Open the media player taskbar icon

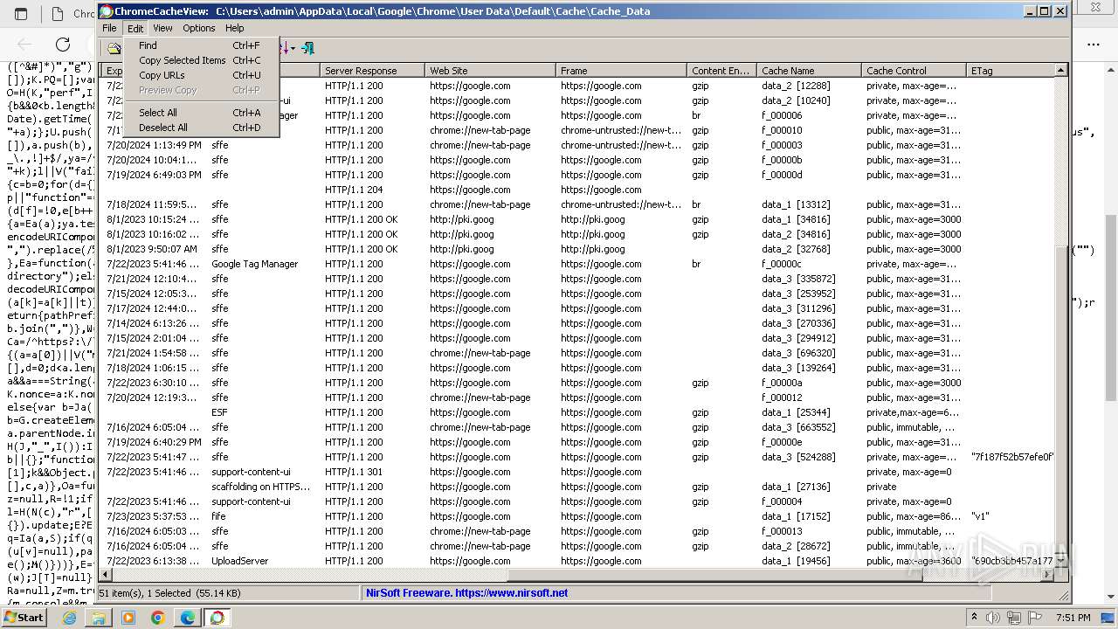tap(128, 618)
